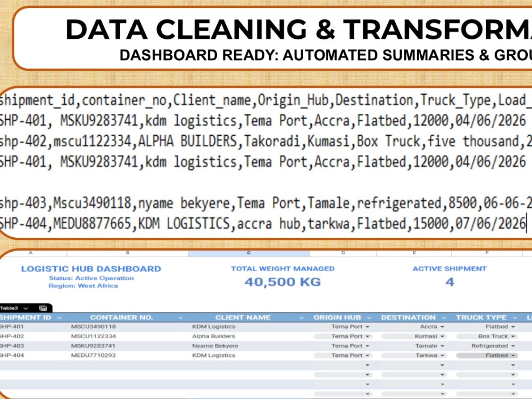The image size is (532, 399).
Task: Open the DESTINATION column filter arrow
Action: 444,318
